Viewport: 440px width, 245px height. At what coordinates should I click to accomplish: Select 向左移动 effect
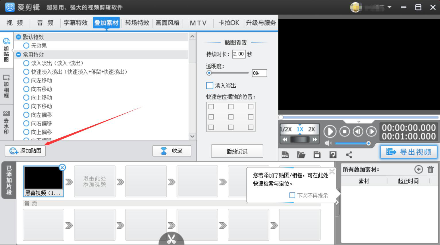[26, 80]
